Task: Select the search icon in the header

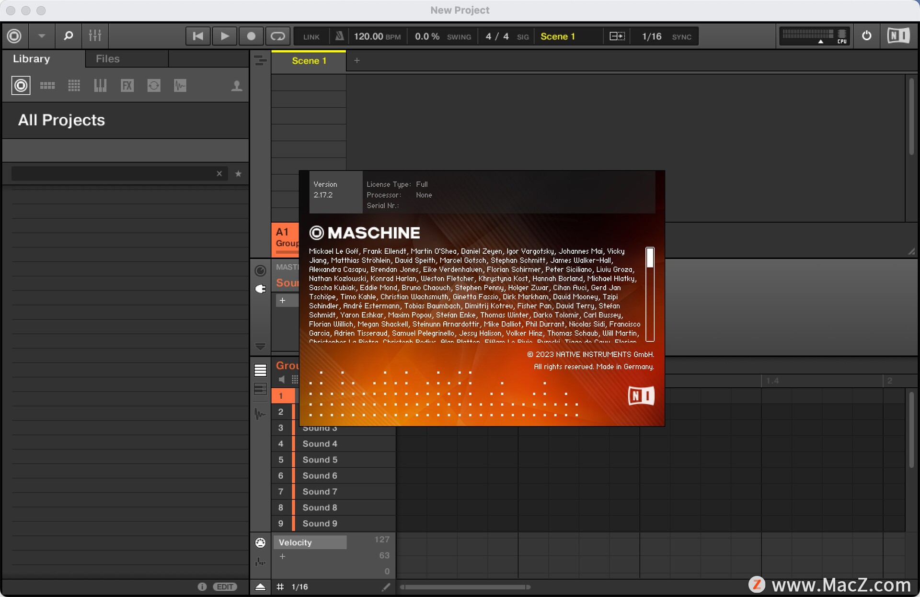Action: pos(68,36)
